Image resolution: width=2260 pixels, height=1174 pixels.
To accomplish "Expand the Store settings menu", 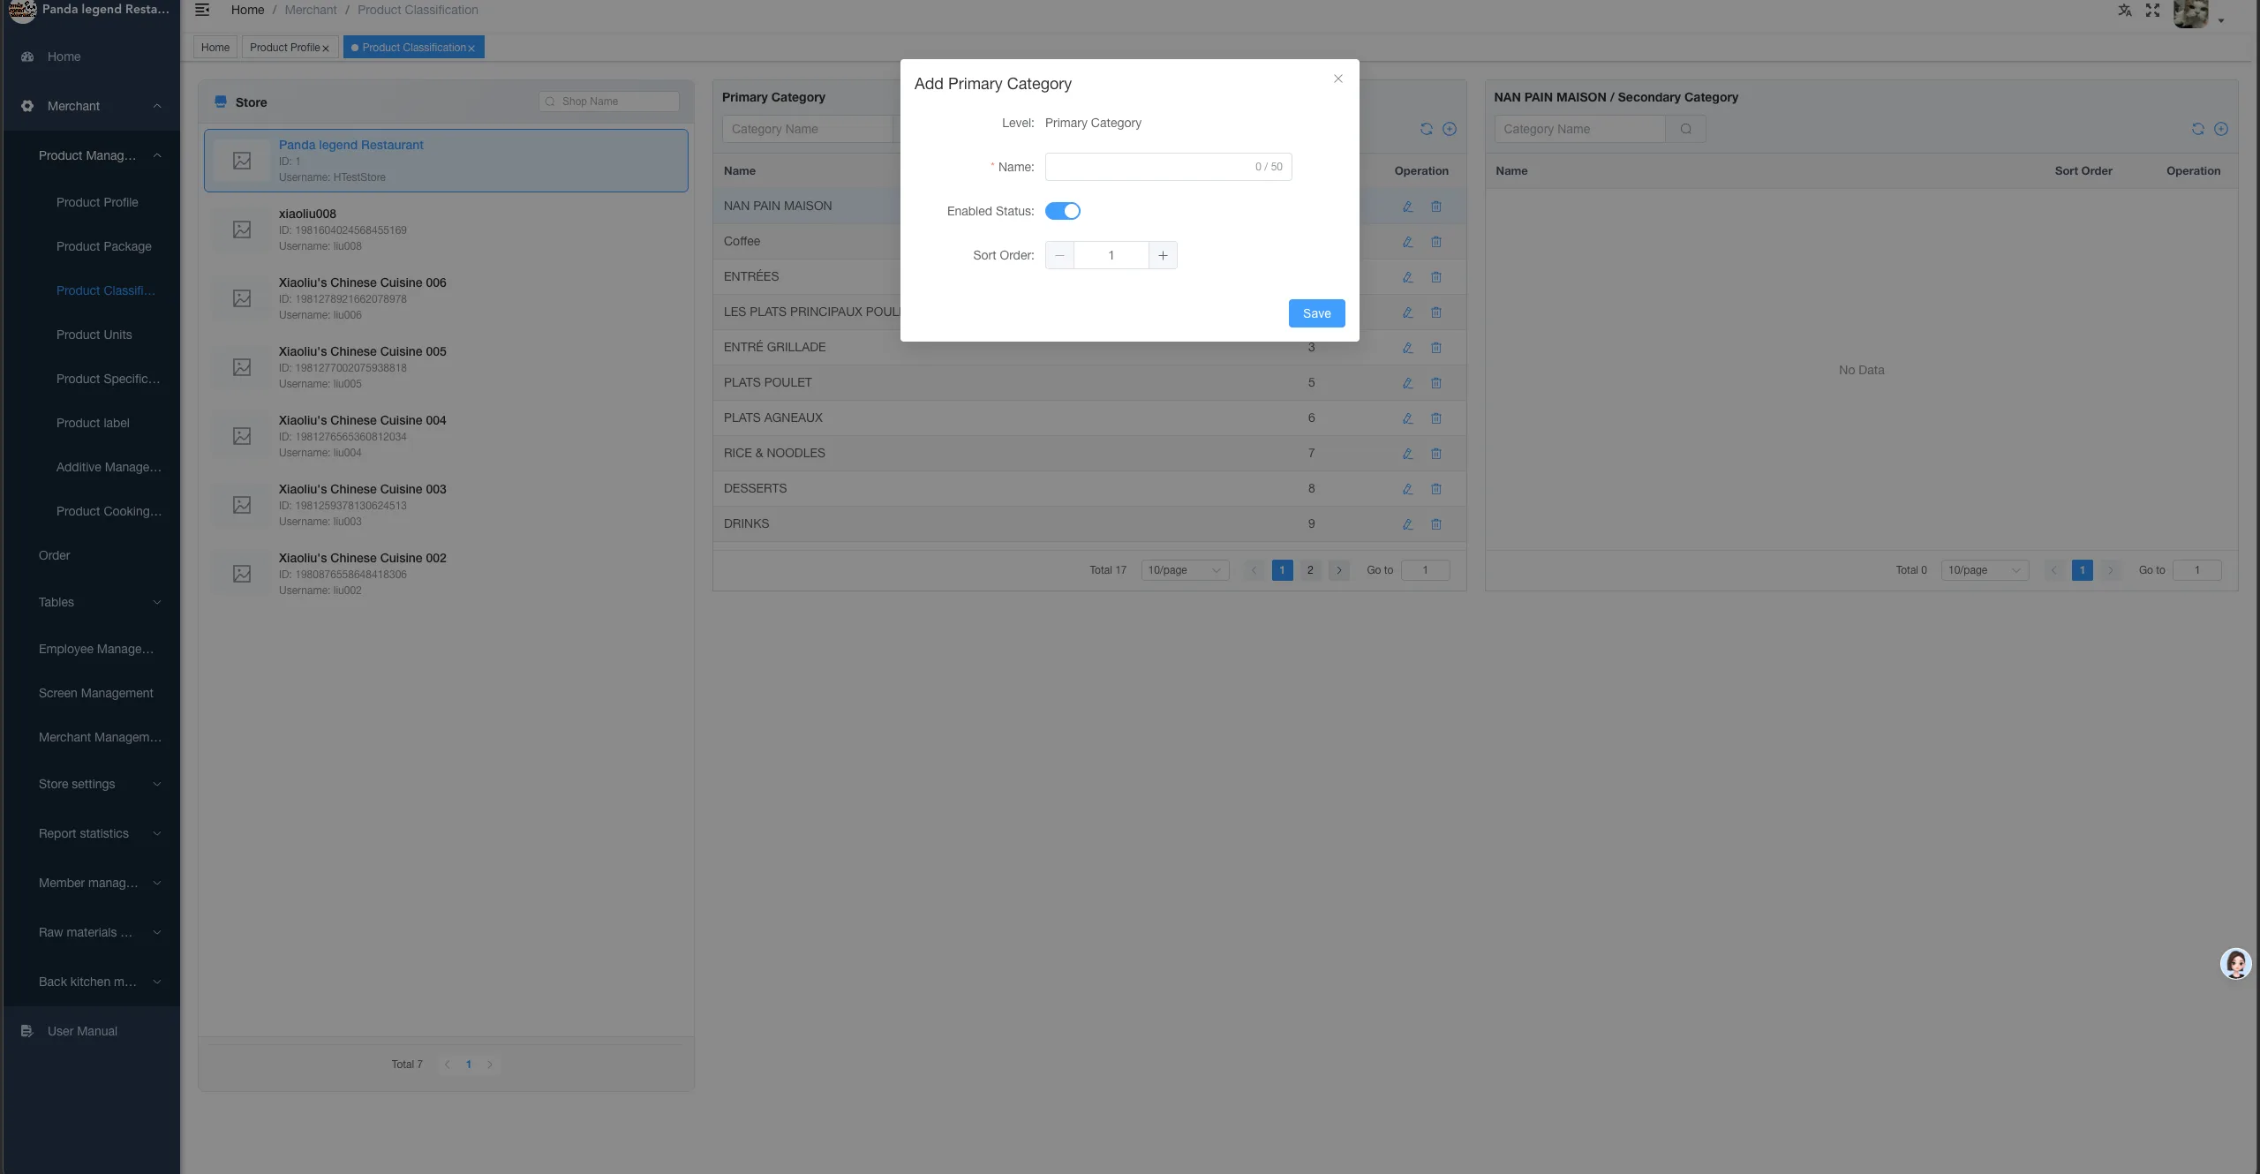I will coord(90,784).
